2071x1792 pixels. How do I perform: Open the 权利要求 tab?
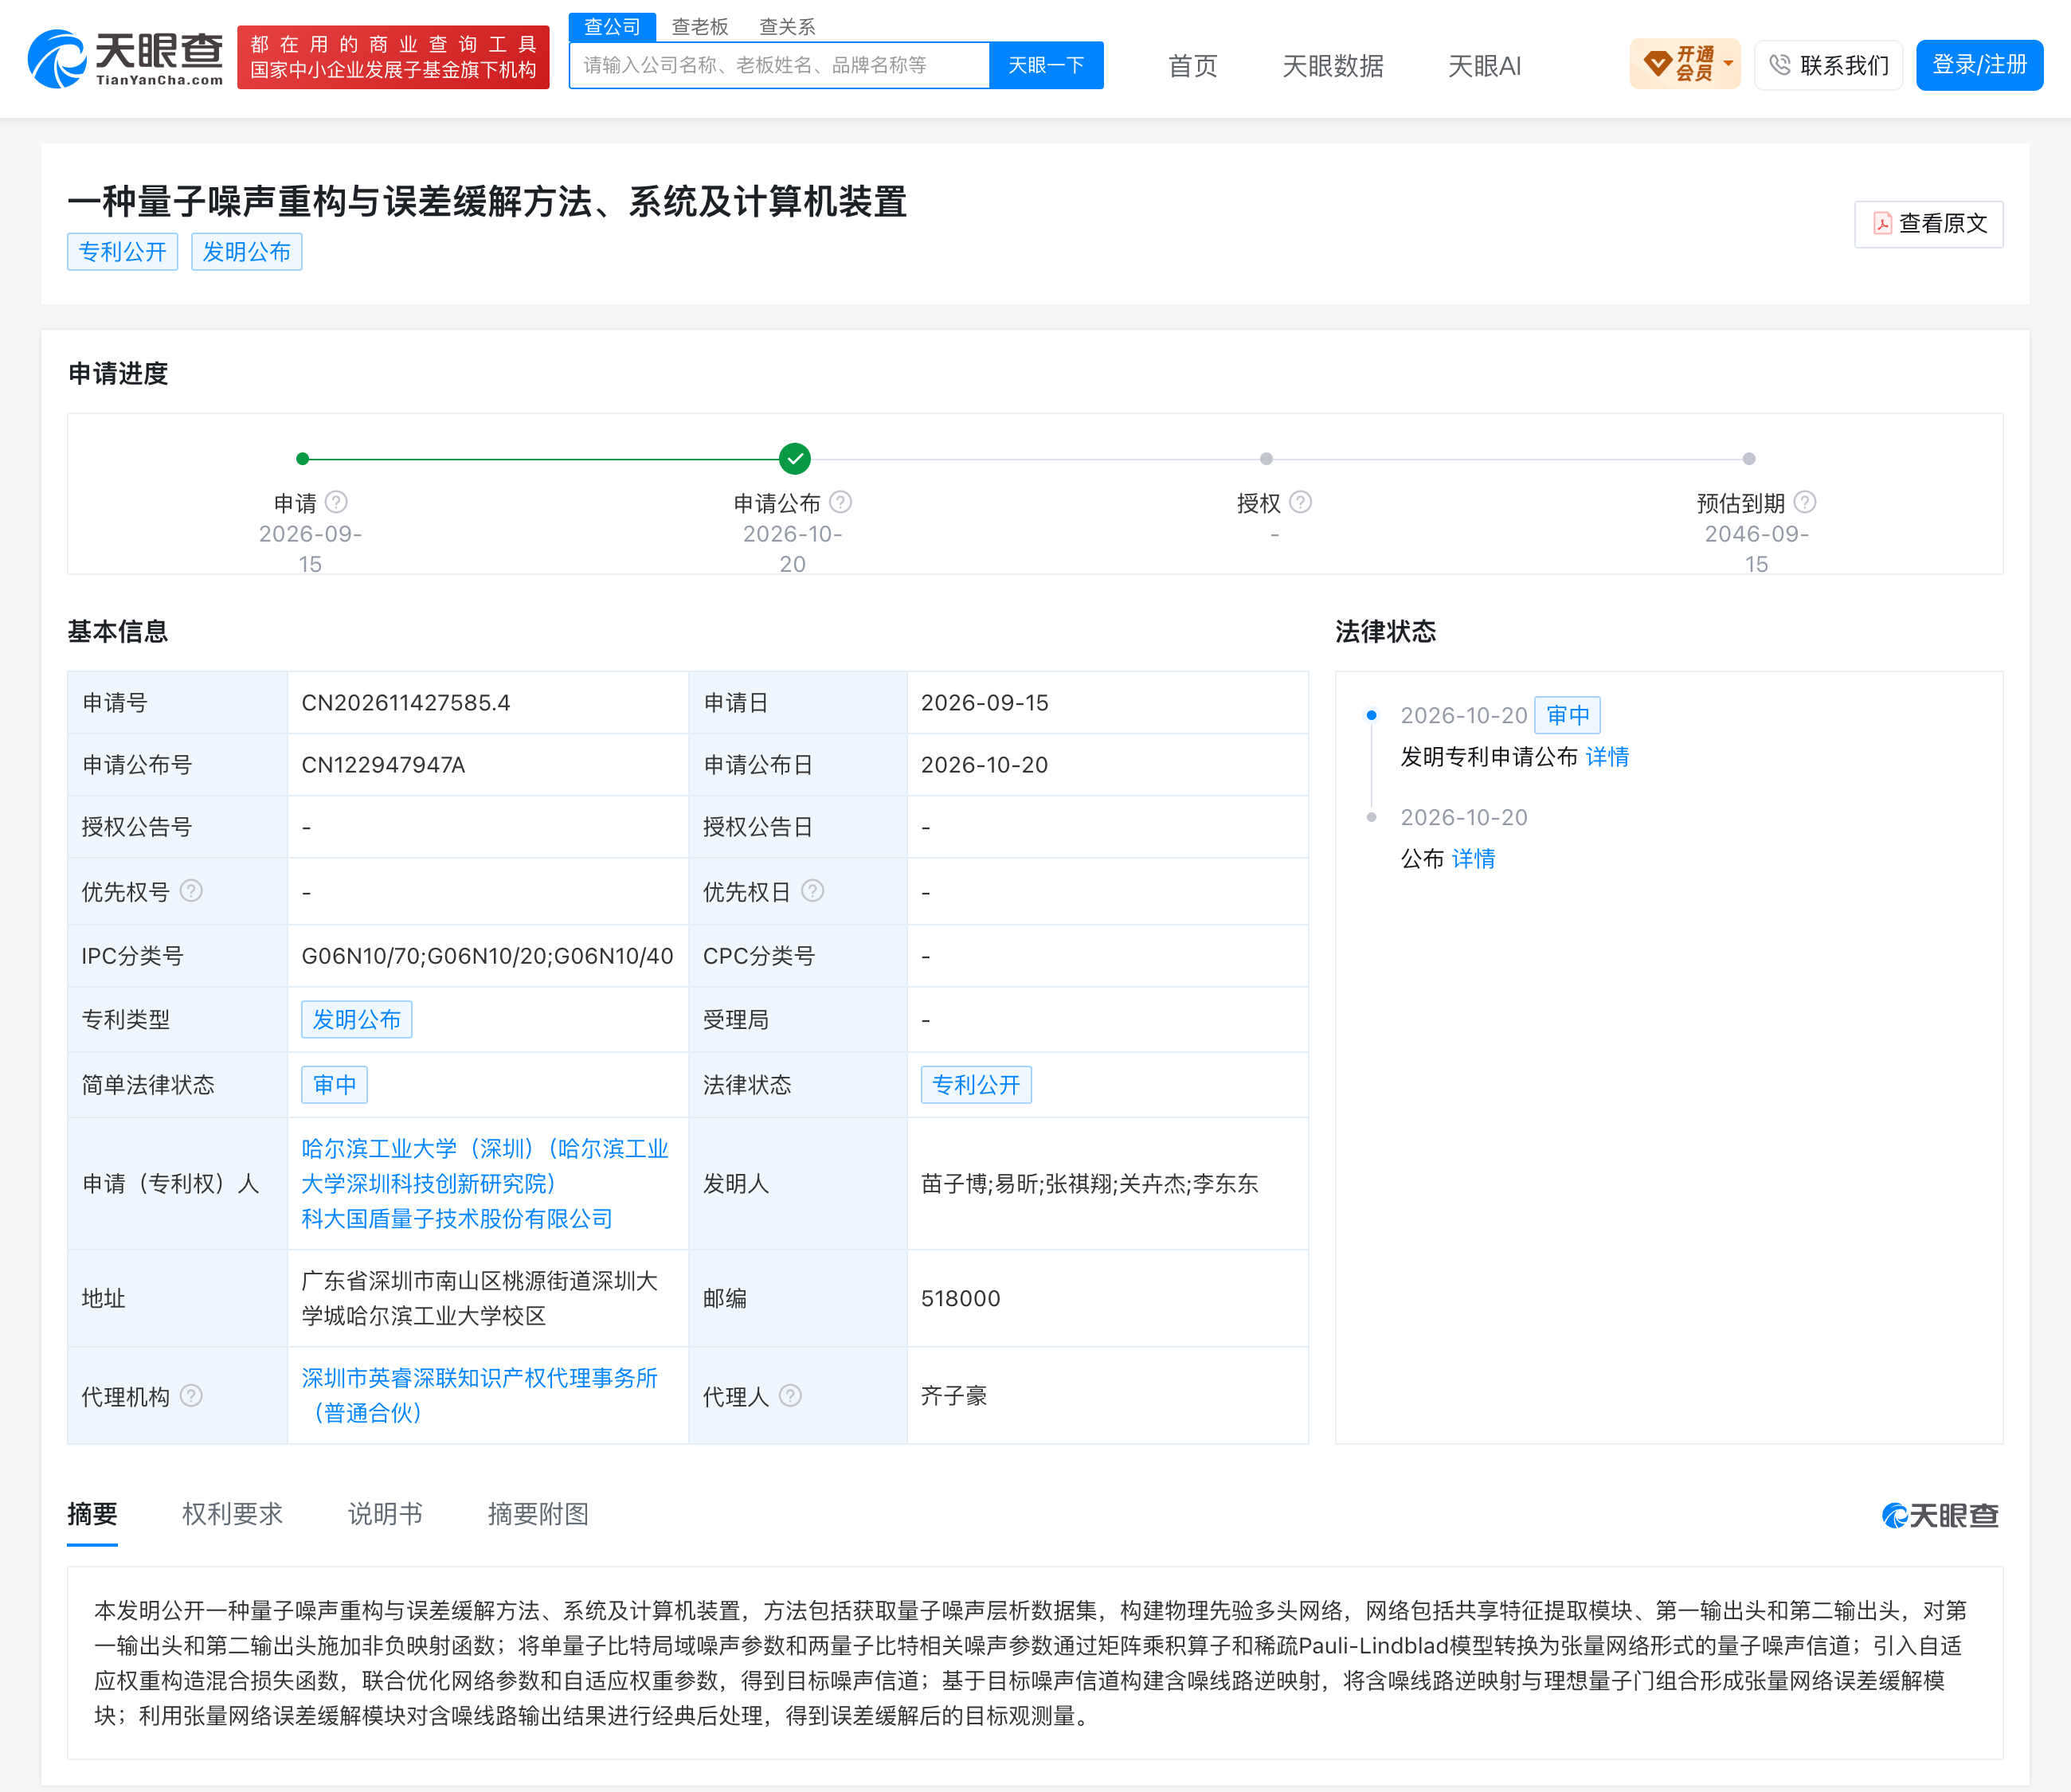tap(232, 1514)
